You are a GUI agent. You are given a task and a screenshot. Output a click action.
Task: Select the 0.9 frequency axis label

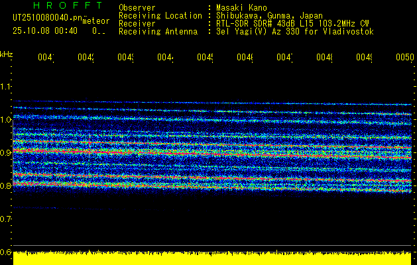[x=6, y=153]
